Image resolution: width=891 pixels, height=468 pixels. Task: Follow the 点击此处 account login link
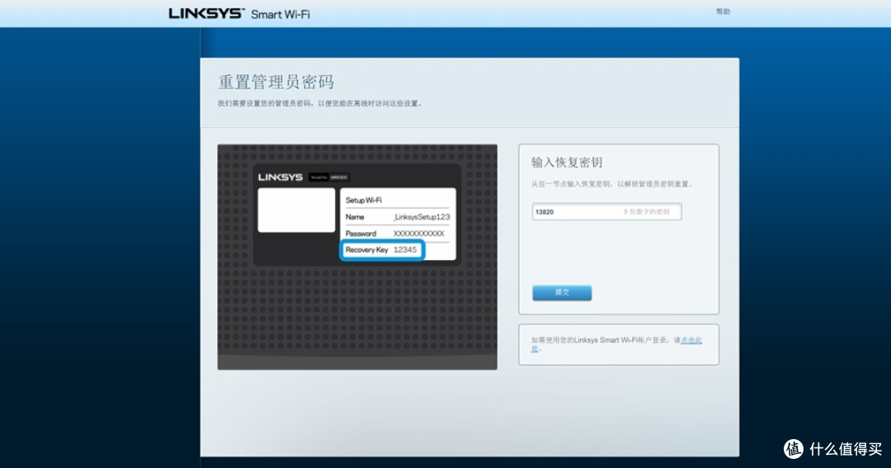691,340
